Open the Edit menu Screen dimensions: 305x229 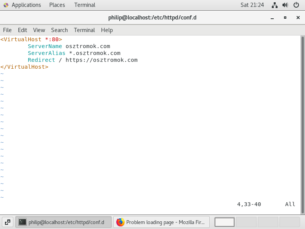click(x=22, y=30)
